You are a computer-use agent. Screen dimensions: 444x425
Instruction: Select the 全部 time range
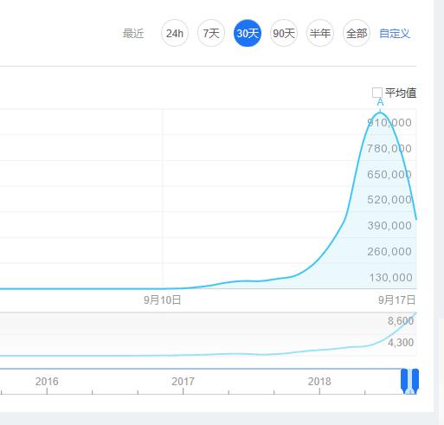coord(357,33)
